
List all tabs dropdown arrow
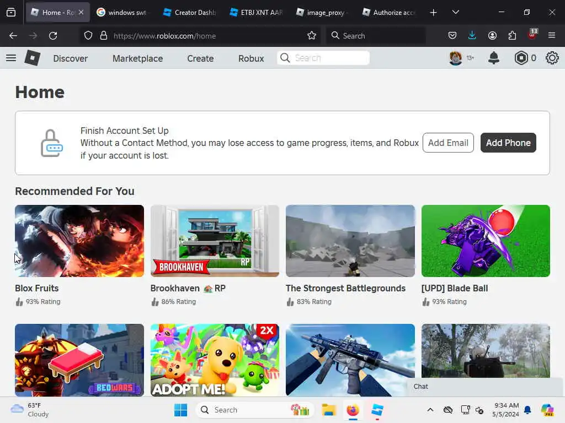tap(455, 12)
